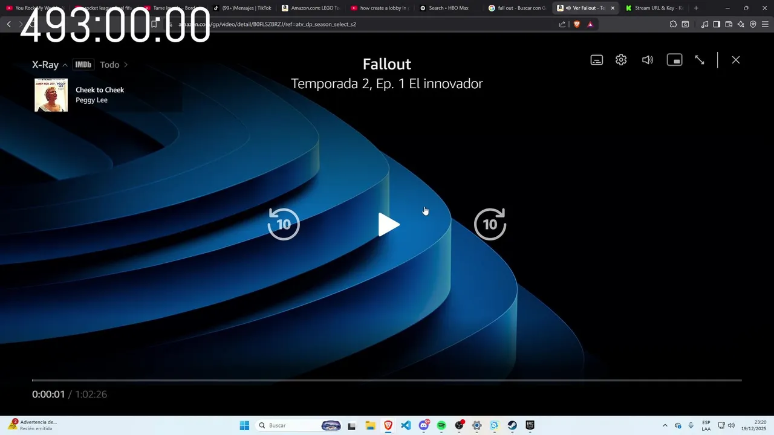The height and width of the screenshot is (435, 774).
Task: Show hidden system tray icons
Action: [x=665, y=425]
